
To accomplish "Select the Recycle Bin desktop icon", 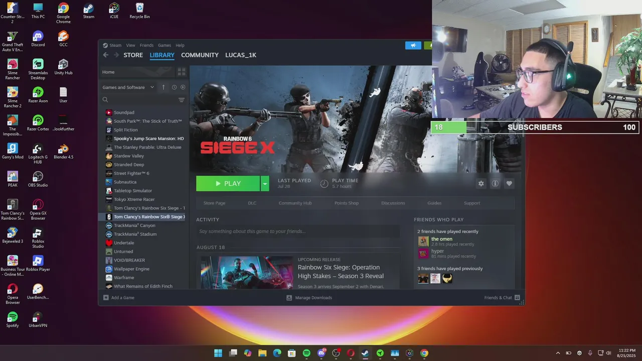I will (x=139, y=11).
